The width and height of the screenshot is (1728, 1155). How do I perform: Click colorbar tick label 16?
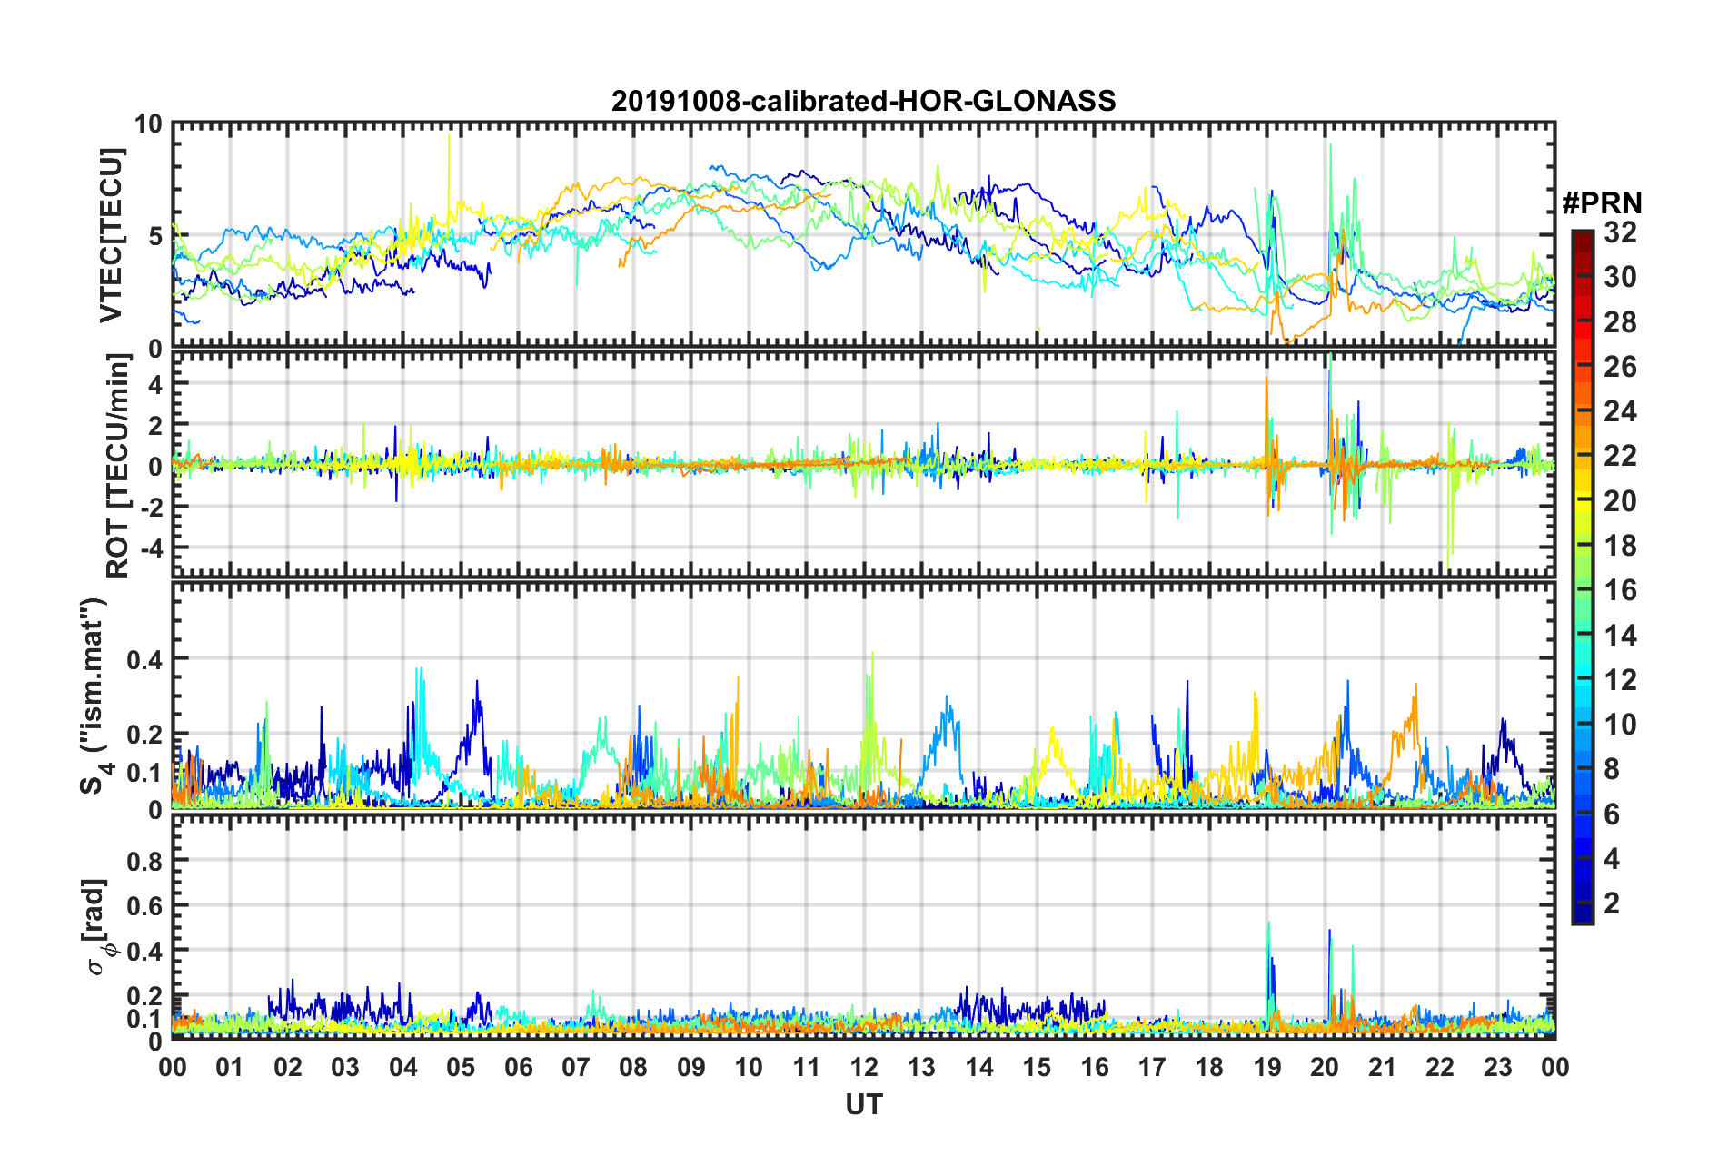coord(1620,590)
